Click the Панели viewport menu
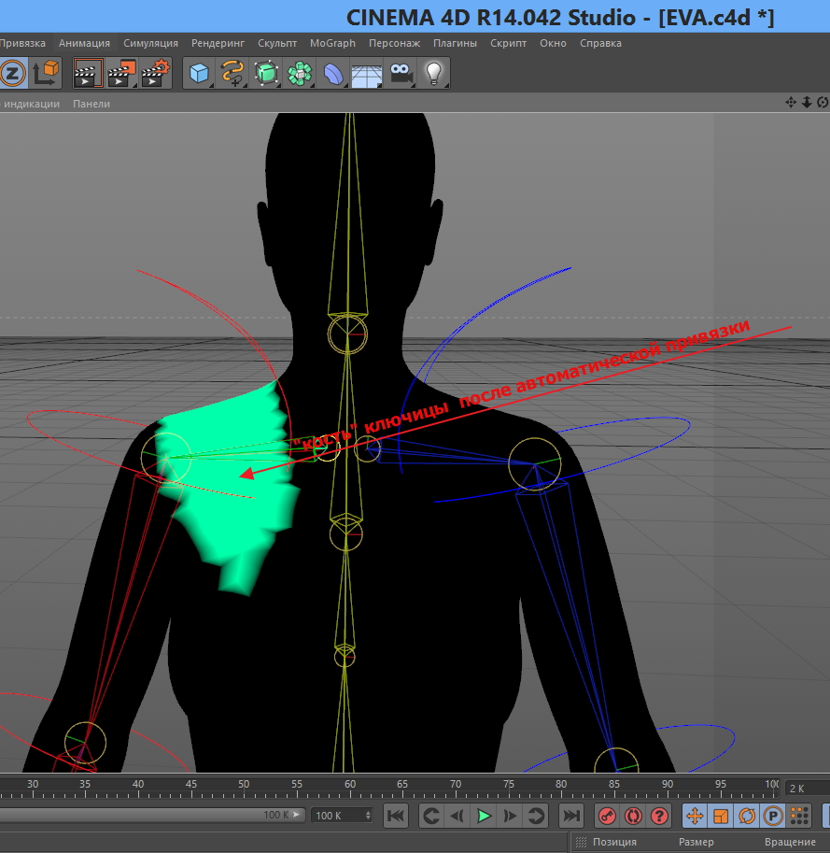Screen dimensions: 830x853 click(91, 104)
